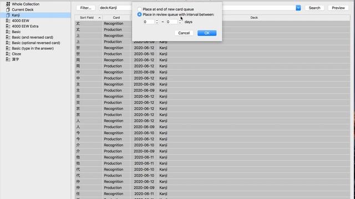Open the Filter... button
The height and width of the screenshot is (199, 355).
pos(85,8)
